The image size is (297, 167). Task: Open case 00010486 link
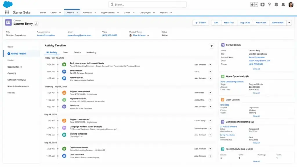tap(225, 105)
